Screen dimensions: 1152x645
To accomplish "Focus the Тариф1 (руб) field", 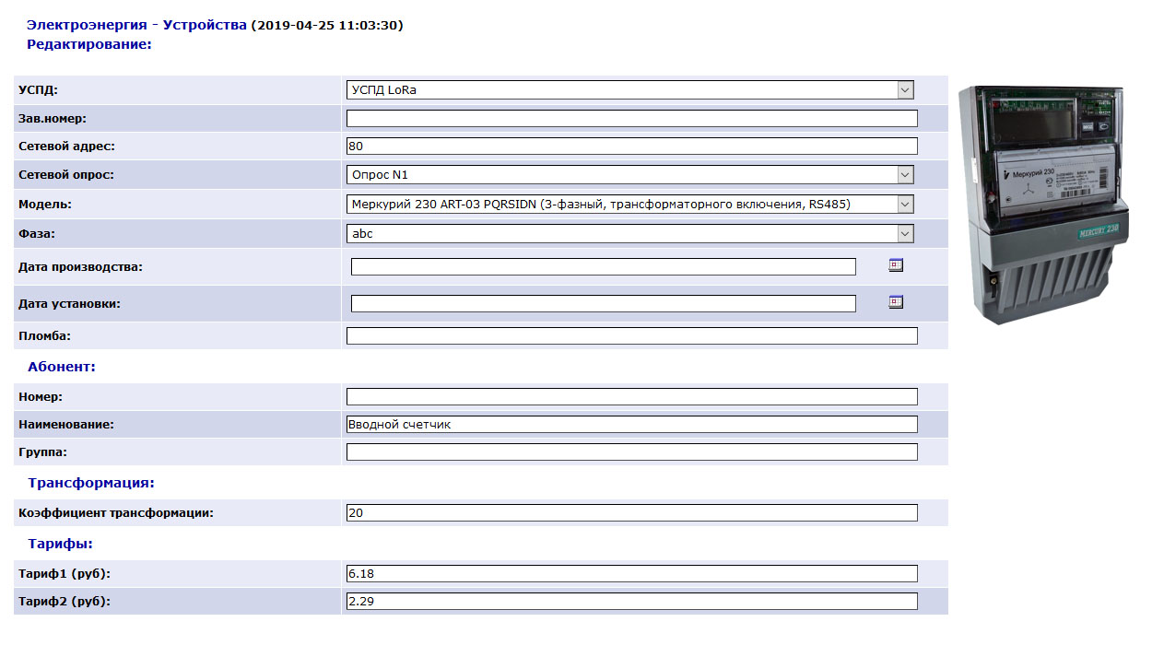I will (x=631, y=574).
